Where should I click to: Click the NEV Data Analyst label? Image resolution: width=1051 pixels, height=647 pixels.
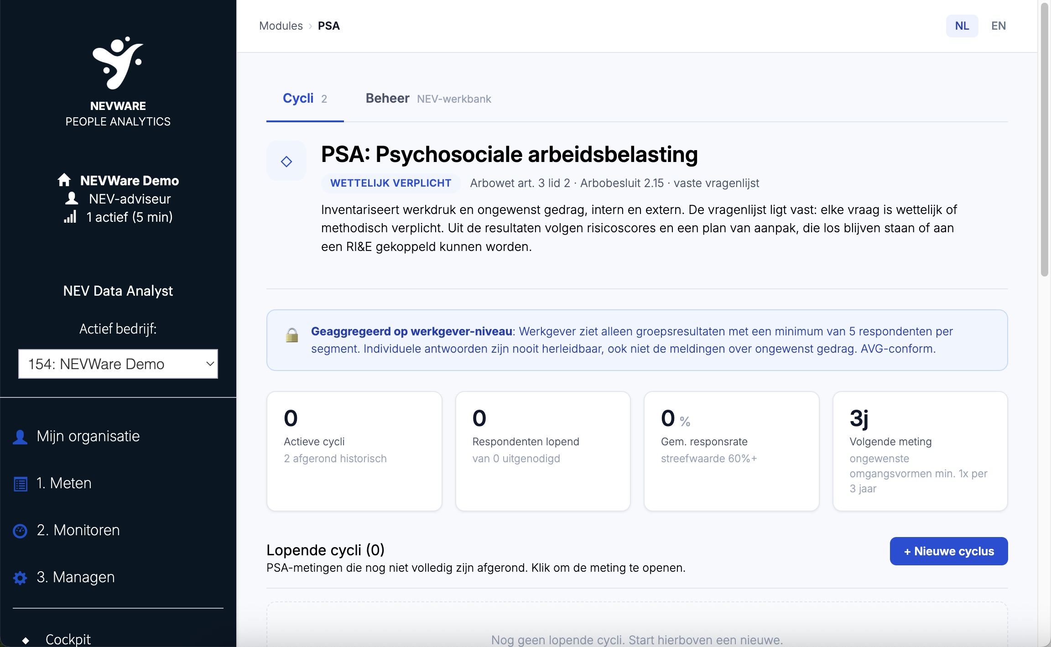point(118,291)
